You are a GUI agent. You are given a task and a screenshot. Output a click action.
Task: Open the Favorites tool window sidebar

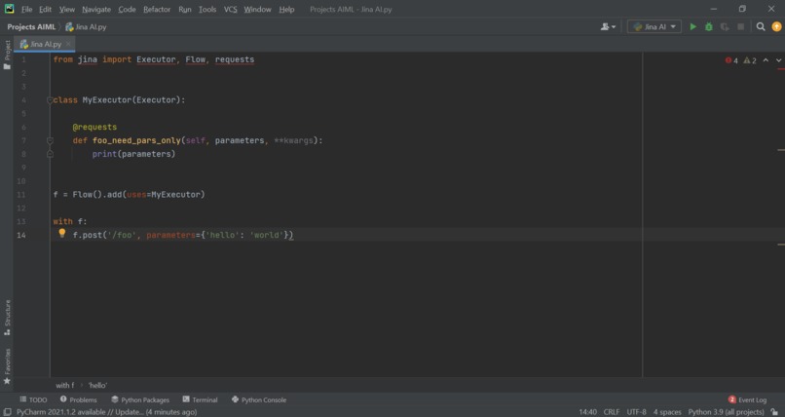pyautogui.click(x=7, y=366)
